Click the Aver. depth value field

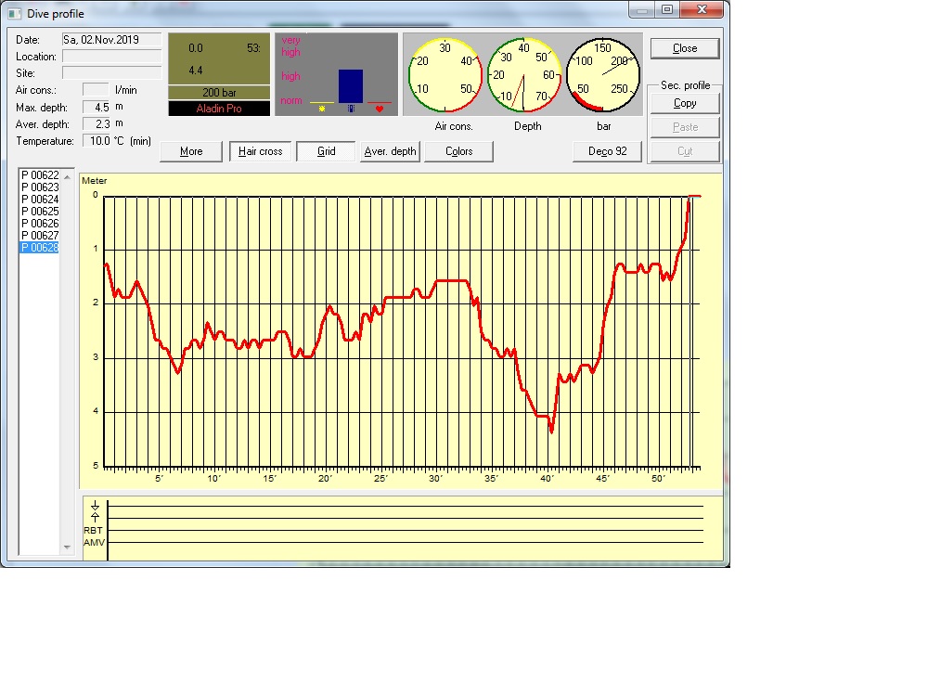96,123
